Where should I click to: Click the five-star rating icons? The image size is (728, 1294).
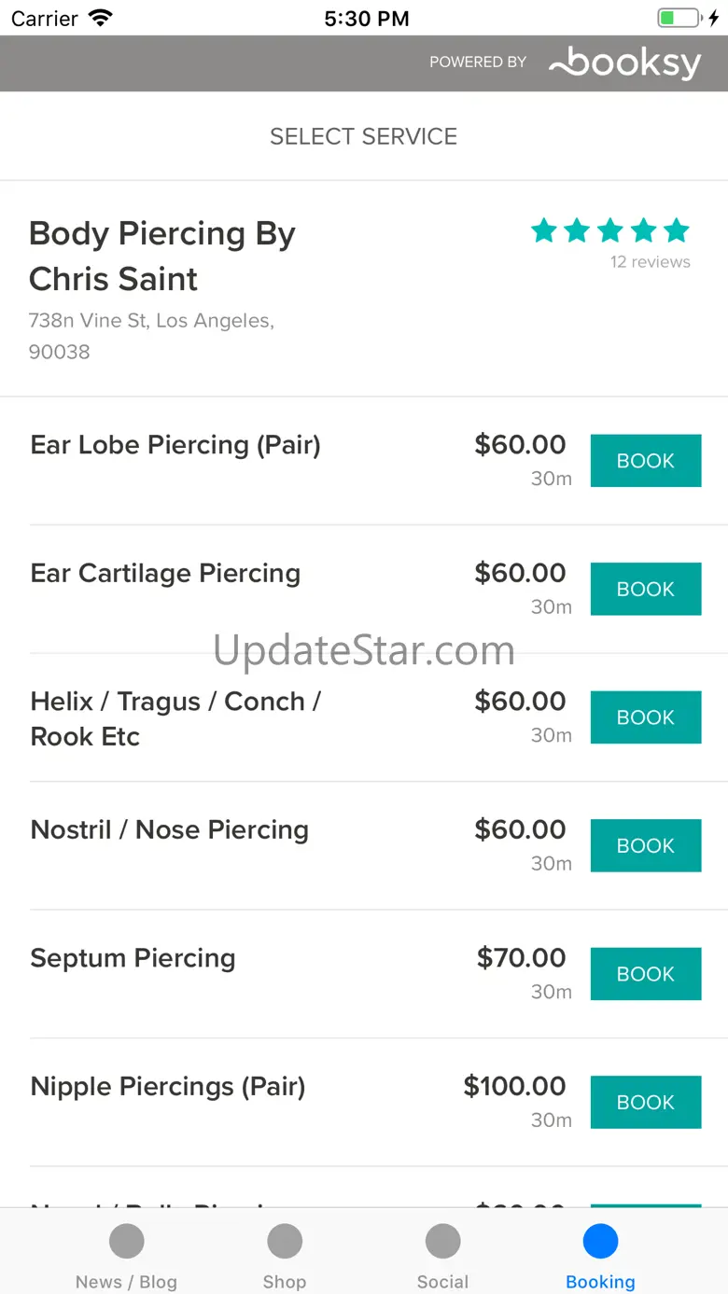tap(610, 230)
